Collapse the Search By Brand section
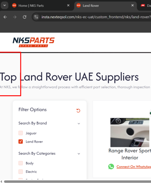 79,123
